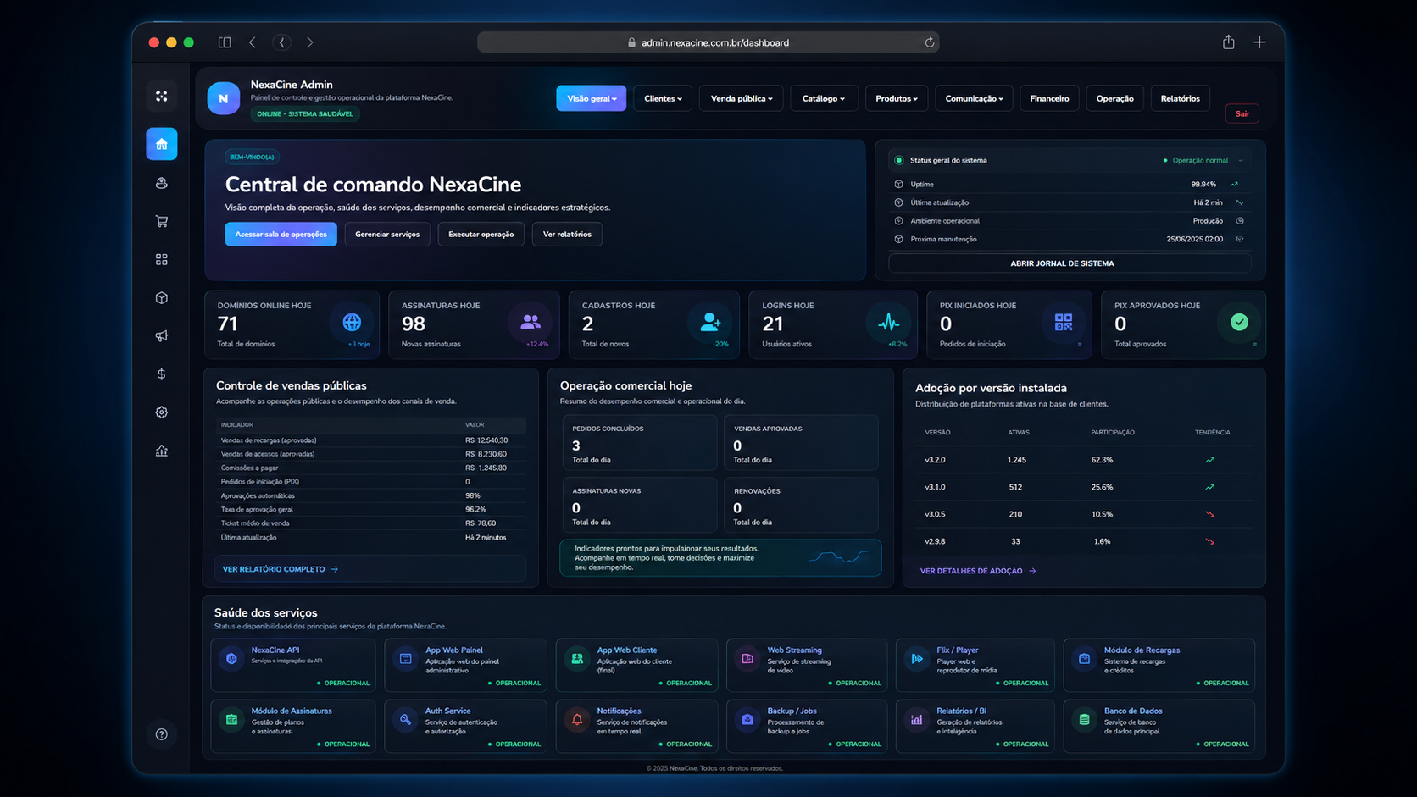The height and width of the screenshot is (797, 1417).
Task: Click the Gerenciar serviços button
Action: 387,234
